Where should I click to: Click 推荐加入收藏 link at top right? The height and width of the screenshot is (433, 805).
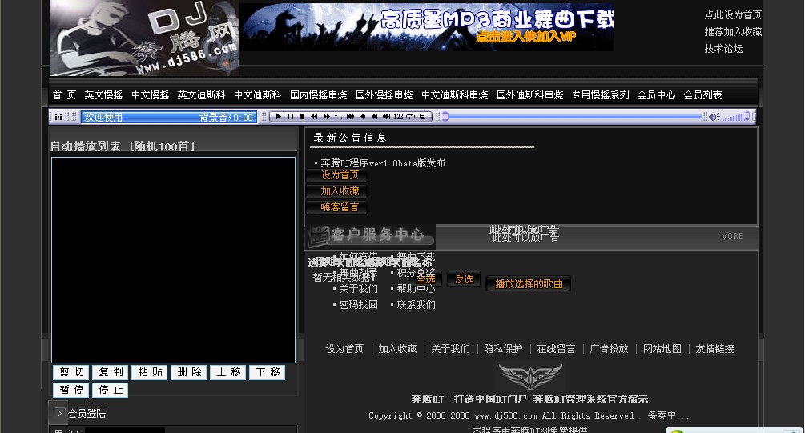[x=733, y=32]
